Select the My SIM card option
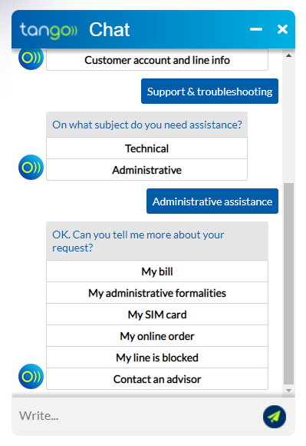The width and height of the screenshot is (306, 446). coord(157,315)
